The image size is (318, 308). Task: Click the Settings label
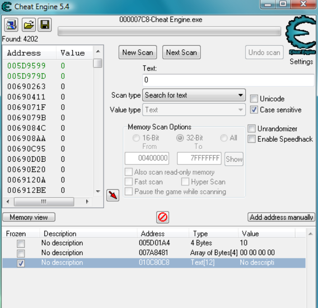(301, 62)
